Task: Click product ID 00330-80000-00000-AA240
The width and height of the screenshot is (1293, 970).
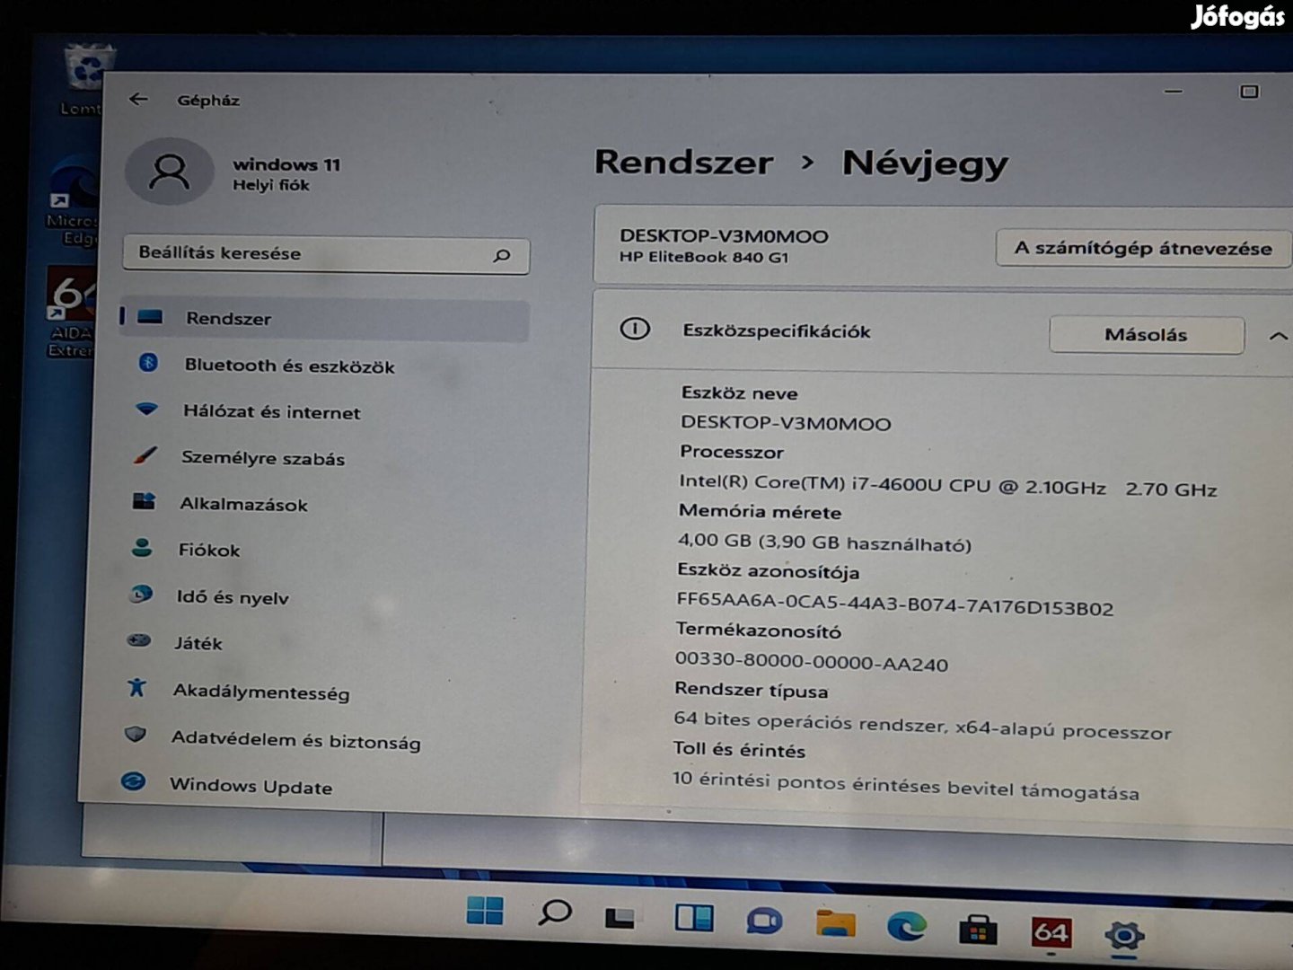Action: point(812,662)
